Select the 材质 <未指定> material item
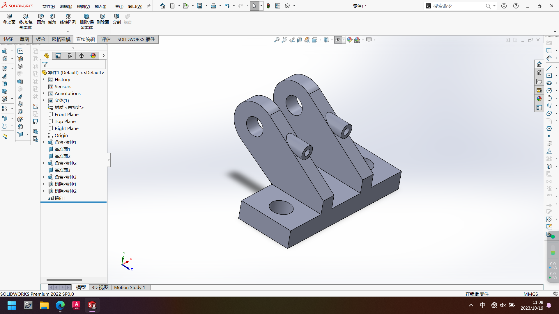The width and height of the screenshot is (559, 314). click(66, 107)
